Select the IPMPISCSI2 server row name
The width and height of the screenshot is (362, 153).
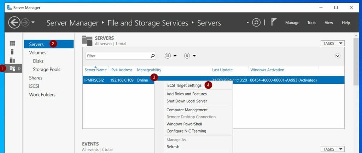pos(94,80)
